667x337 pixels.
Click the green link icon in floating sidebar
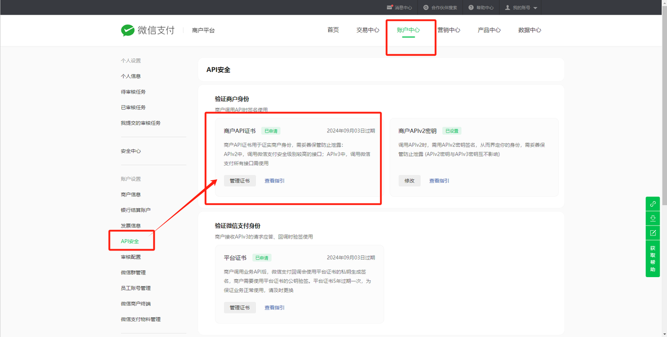[x=652, y=204]
